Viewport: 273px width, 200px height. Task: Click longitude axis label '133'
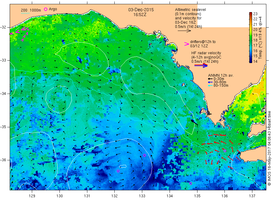(142, 196)
